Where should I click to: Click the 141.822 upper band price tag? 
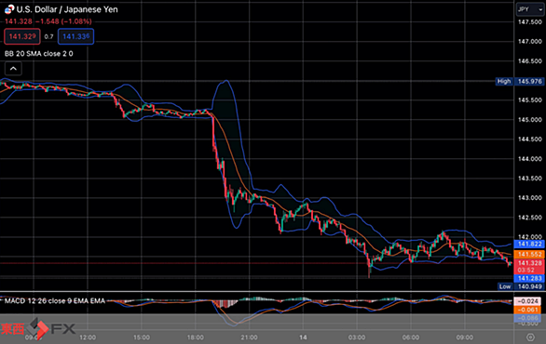529,244
